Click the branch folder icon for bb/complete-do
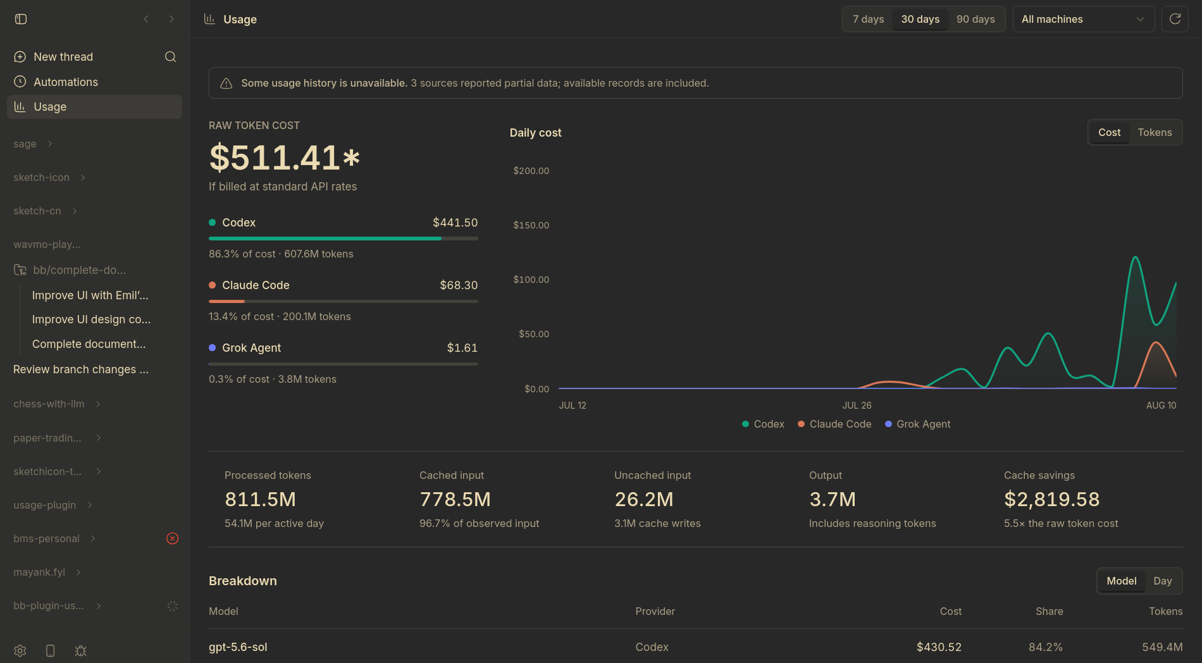 click(x=20, y=270)
